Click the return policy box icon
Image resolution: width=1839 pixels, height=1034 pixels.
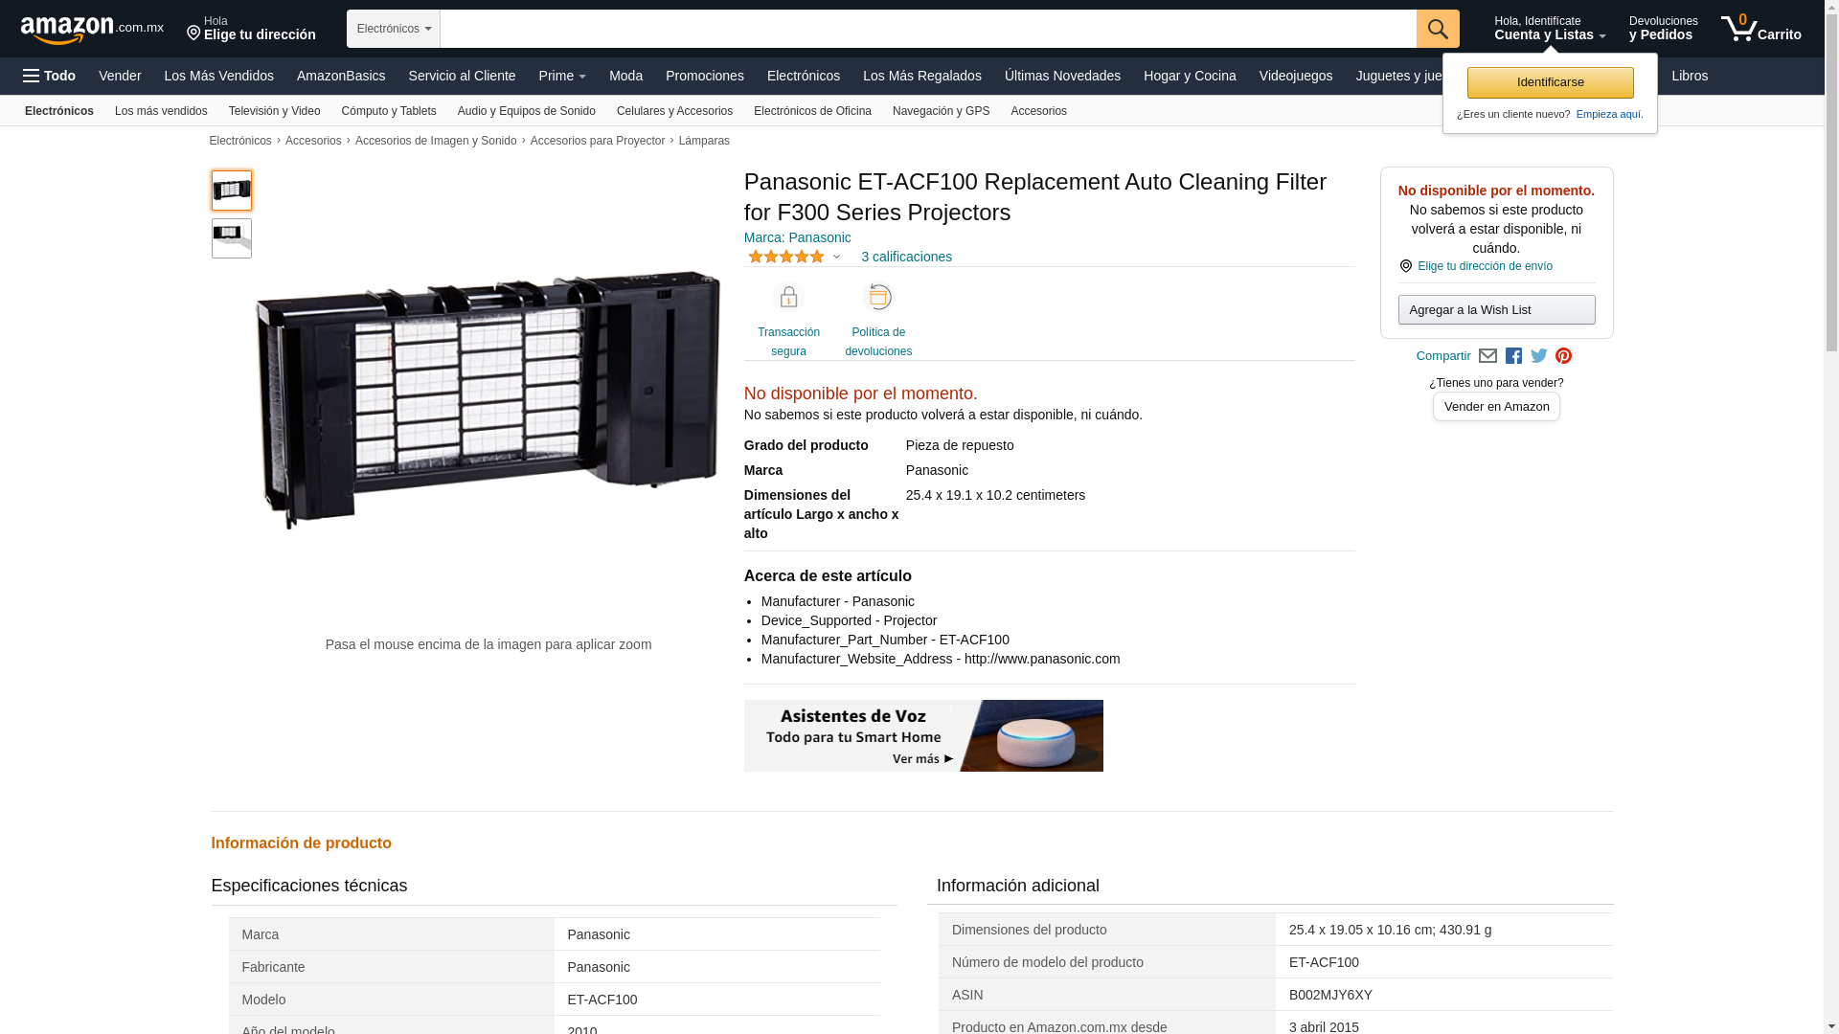pyautogui.click(x=878, y=298)
